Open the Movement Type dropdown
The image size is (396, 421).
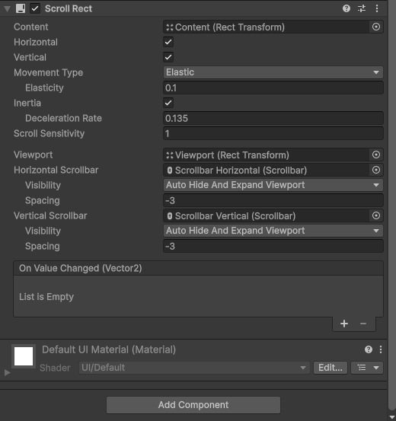pos(273,72)
